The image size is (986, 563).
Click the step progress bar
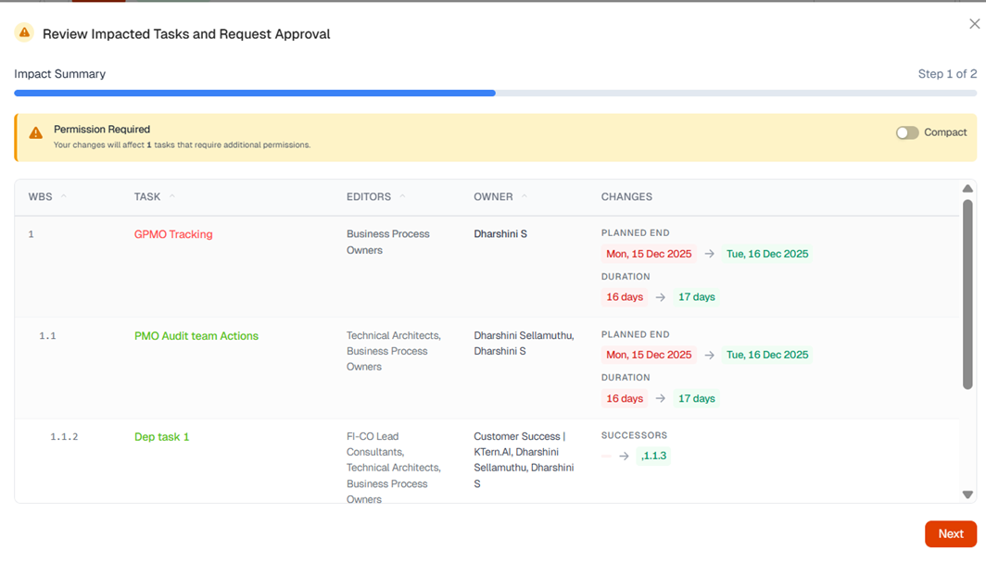495,94
